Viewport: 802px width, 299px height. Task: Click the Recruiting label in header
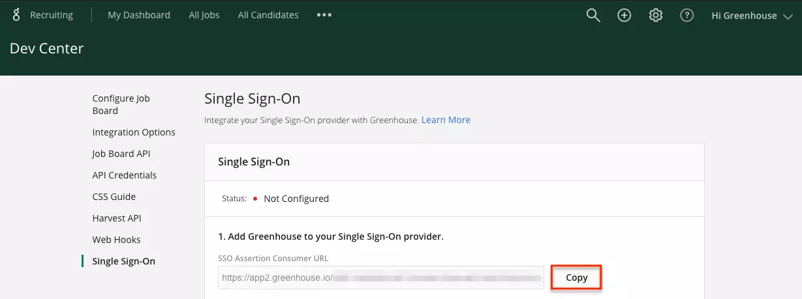point(52,15)
